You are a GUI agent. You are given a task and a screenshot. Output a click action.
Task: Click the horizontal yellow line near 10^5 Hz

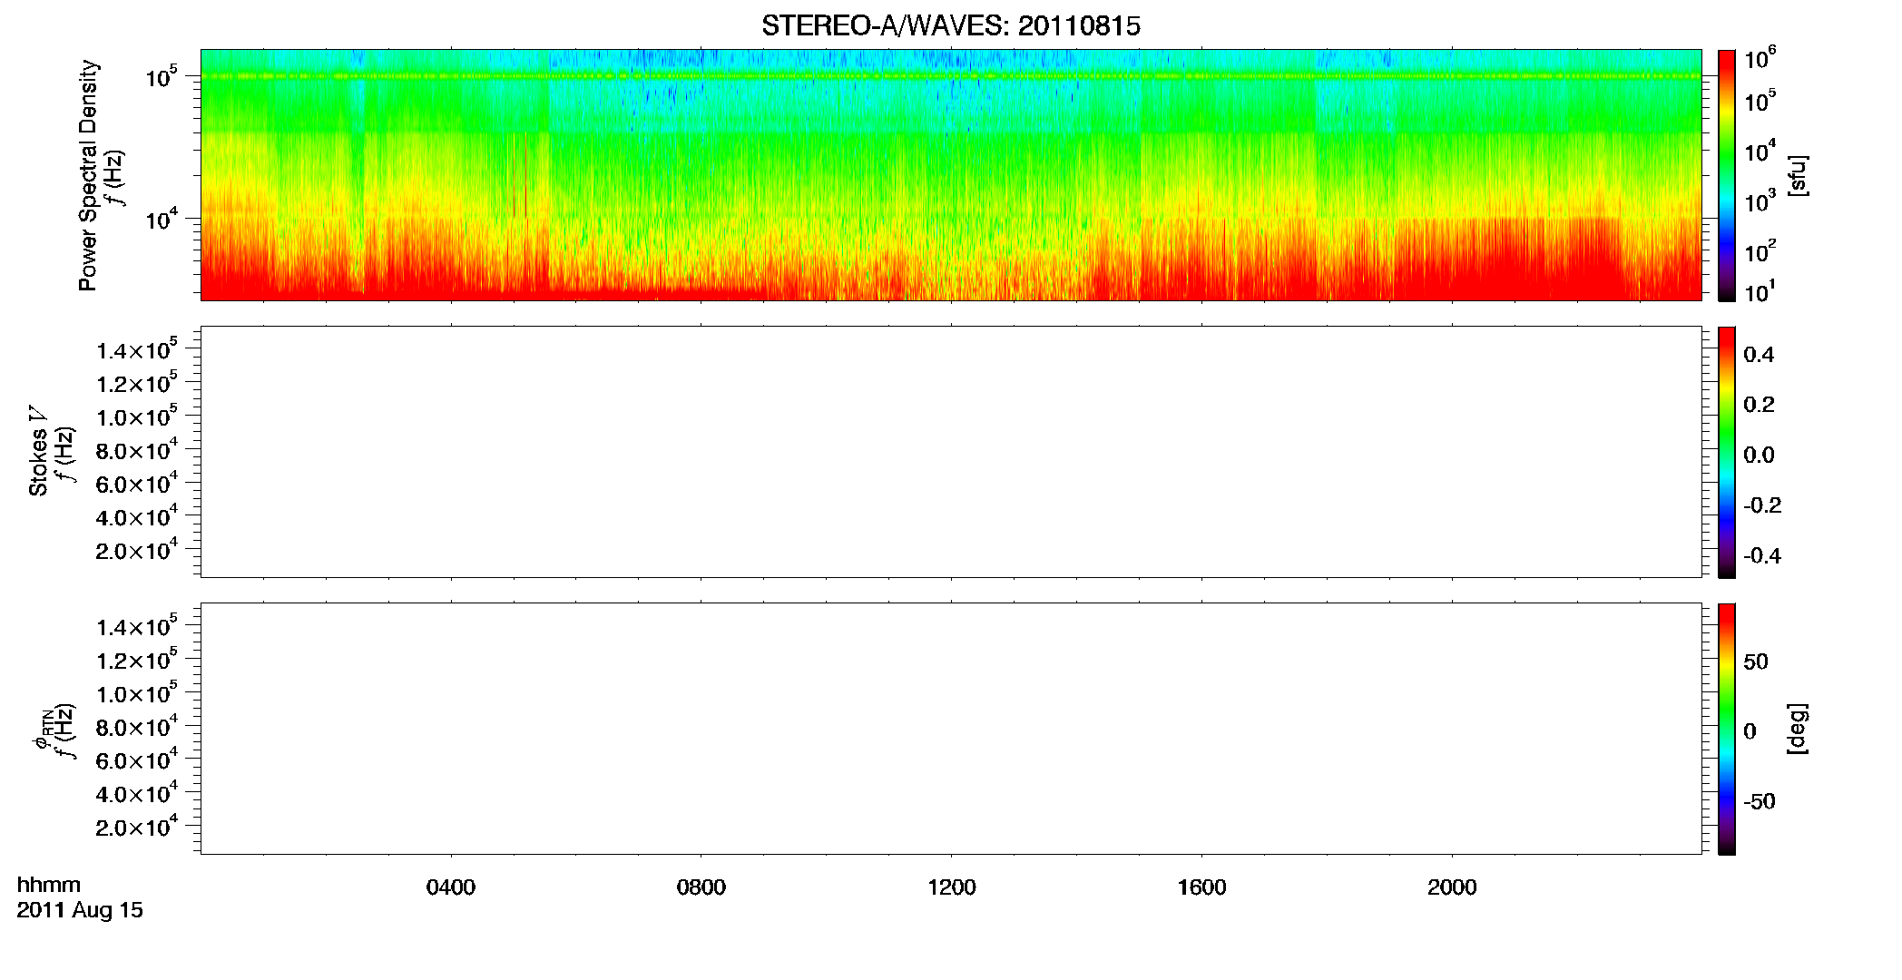pyautogui.click(x=951, y=76)
